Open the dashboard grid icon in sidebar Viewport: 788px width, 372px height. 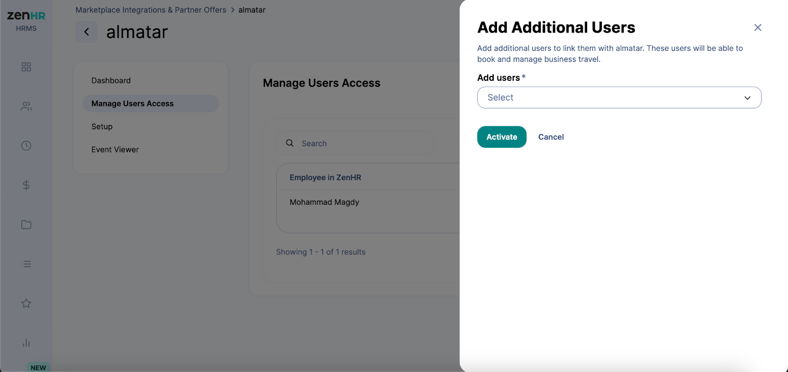tap(26, 67)
